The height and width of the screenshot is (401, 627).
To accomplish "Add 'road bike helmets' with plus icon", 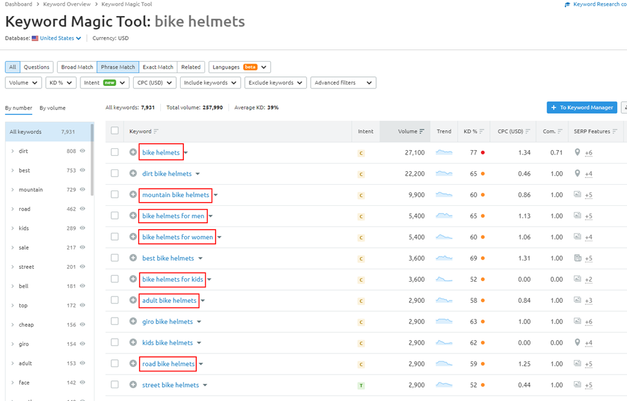I will 133,364.
